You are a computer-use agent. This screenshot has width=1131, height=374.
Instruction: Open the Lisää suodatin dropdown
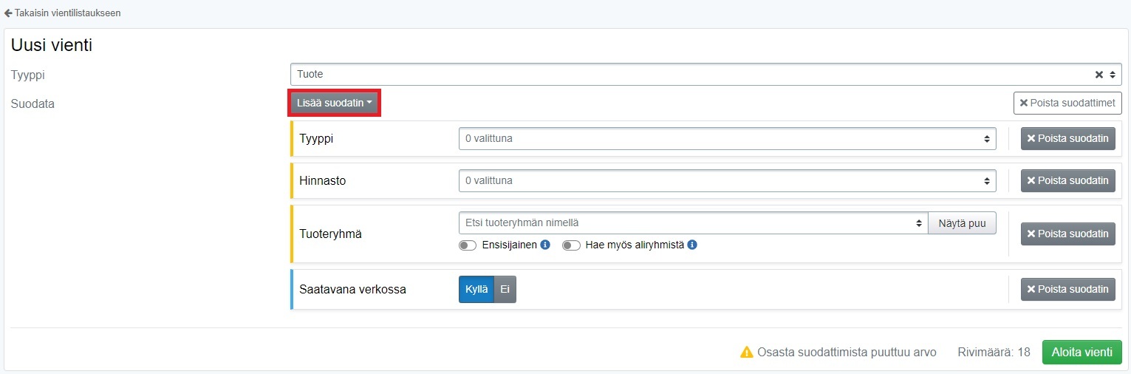(x=334, y=103)
